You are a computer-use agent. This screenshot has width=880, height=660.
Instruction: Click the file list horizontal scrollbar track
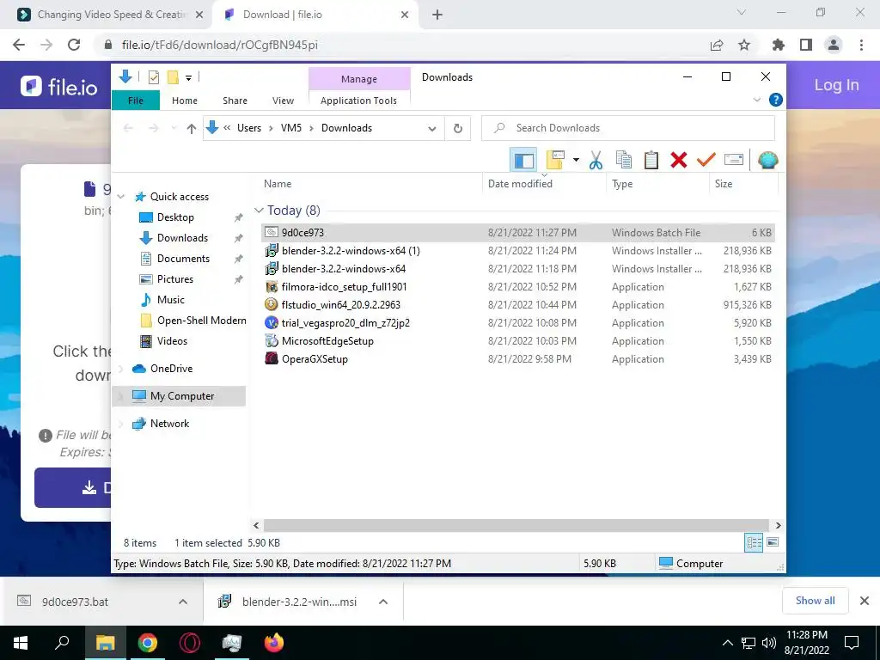point(516,525)
